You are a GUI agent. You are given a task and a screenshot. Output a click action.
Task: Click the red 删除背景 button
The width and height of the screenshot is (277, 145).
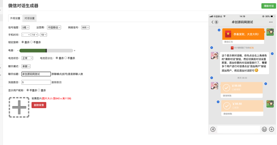coord(39,105)
